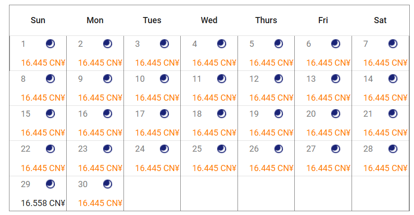Image resolution: width=414 pixels, height=215 pixels.
Task: Click the moon icon on day 23
Action: pyautogui.click(x=107, y=149)
